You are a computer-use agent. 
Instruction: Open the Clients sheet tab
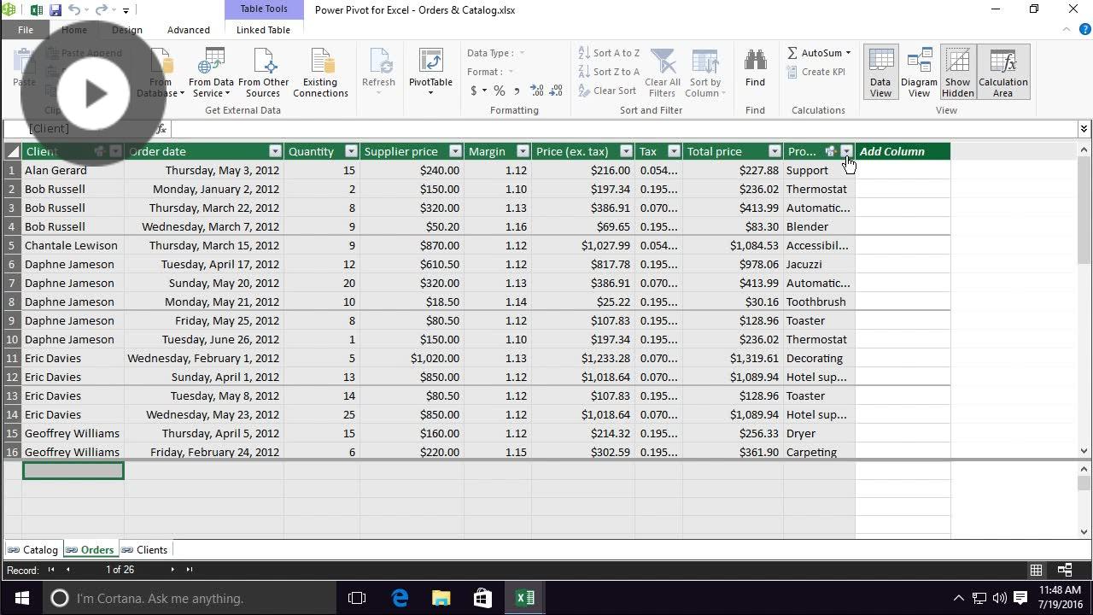click(145, 549)
